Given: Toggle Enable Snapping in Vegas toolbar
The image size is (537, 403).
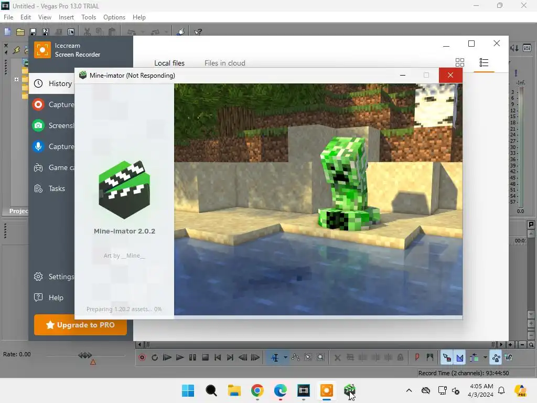Looking at the screenshot, I should (447, 357).
